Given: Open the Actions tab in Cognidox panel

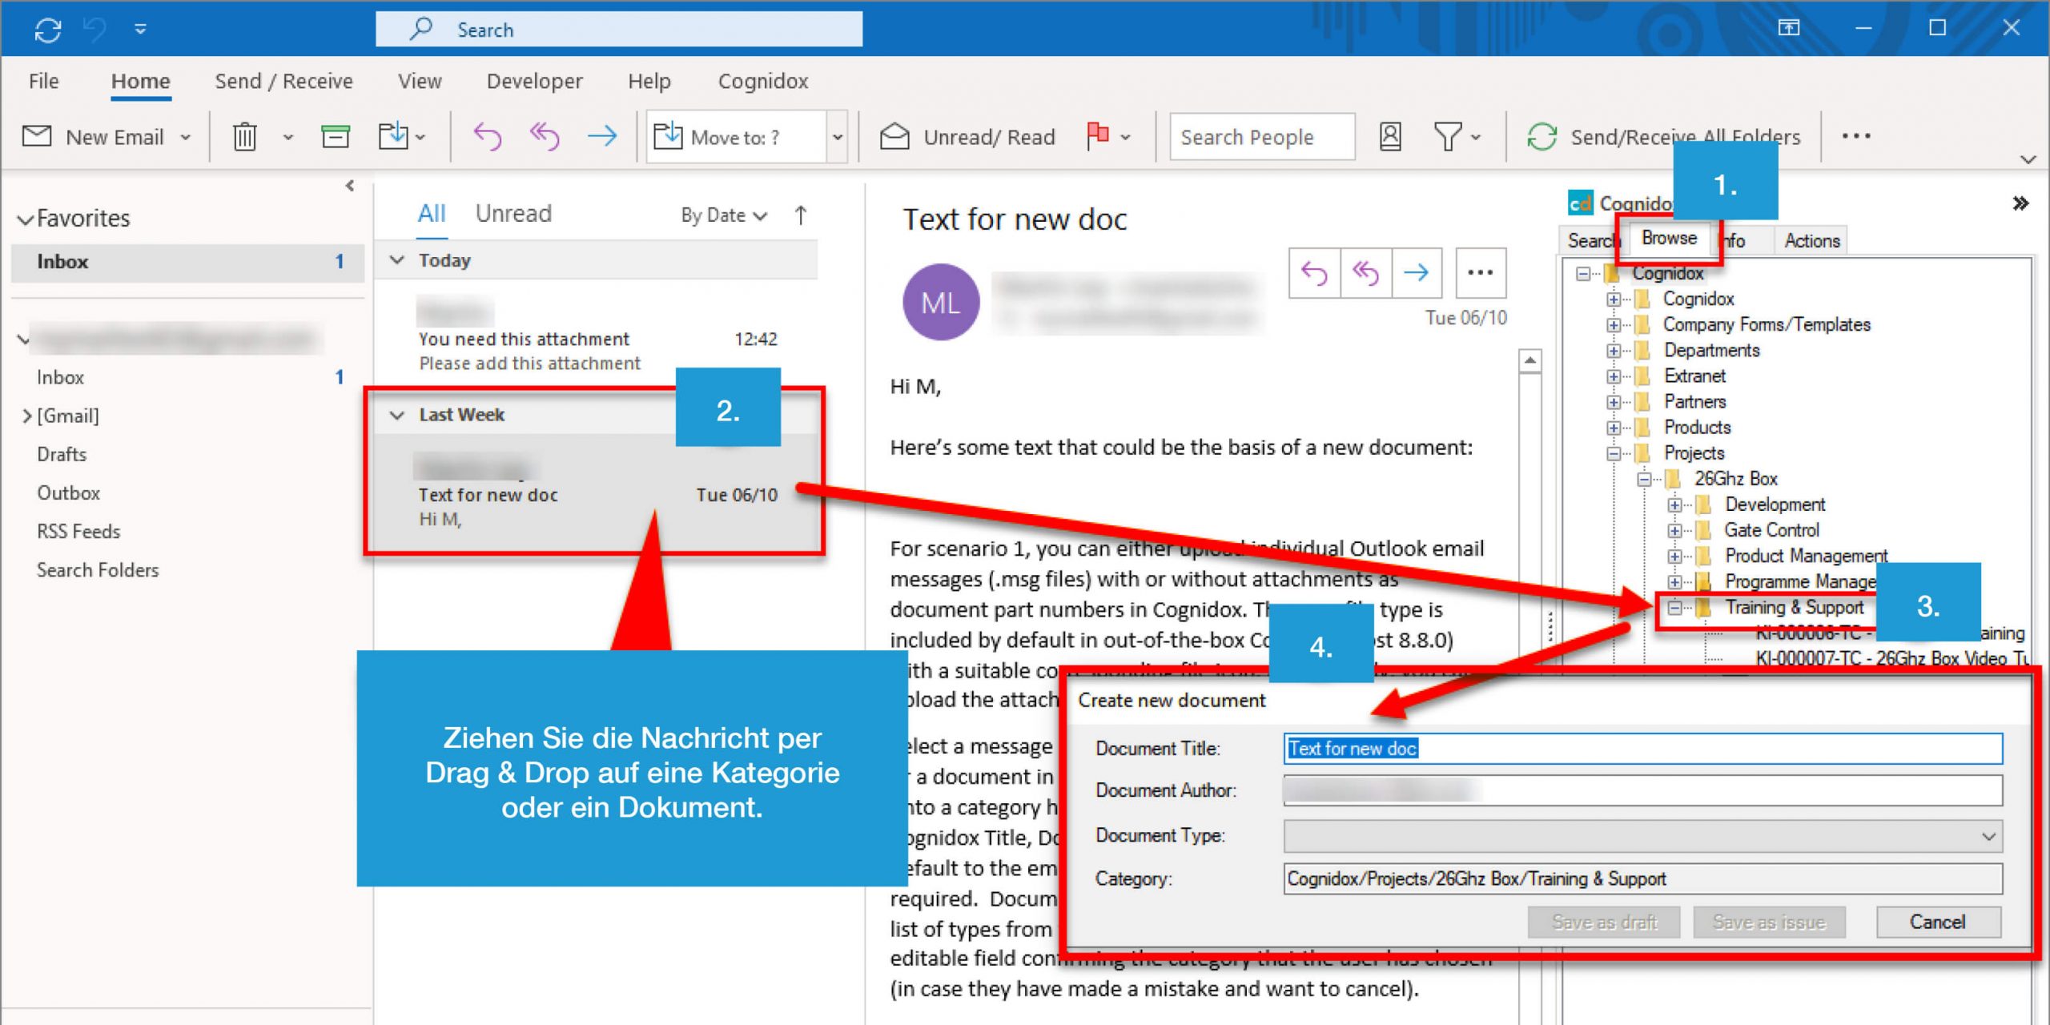Looking at the screenshot, I should 1810,240.
